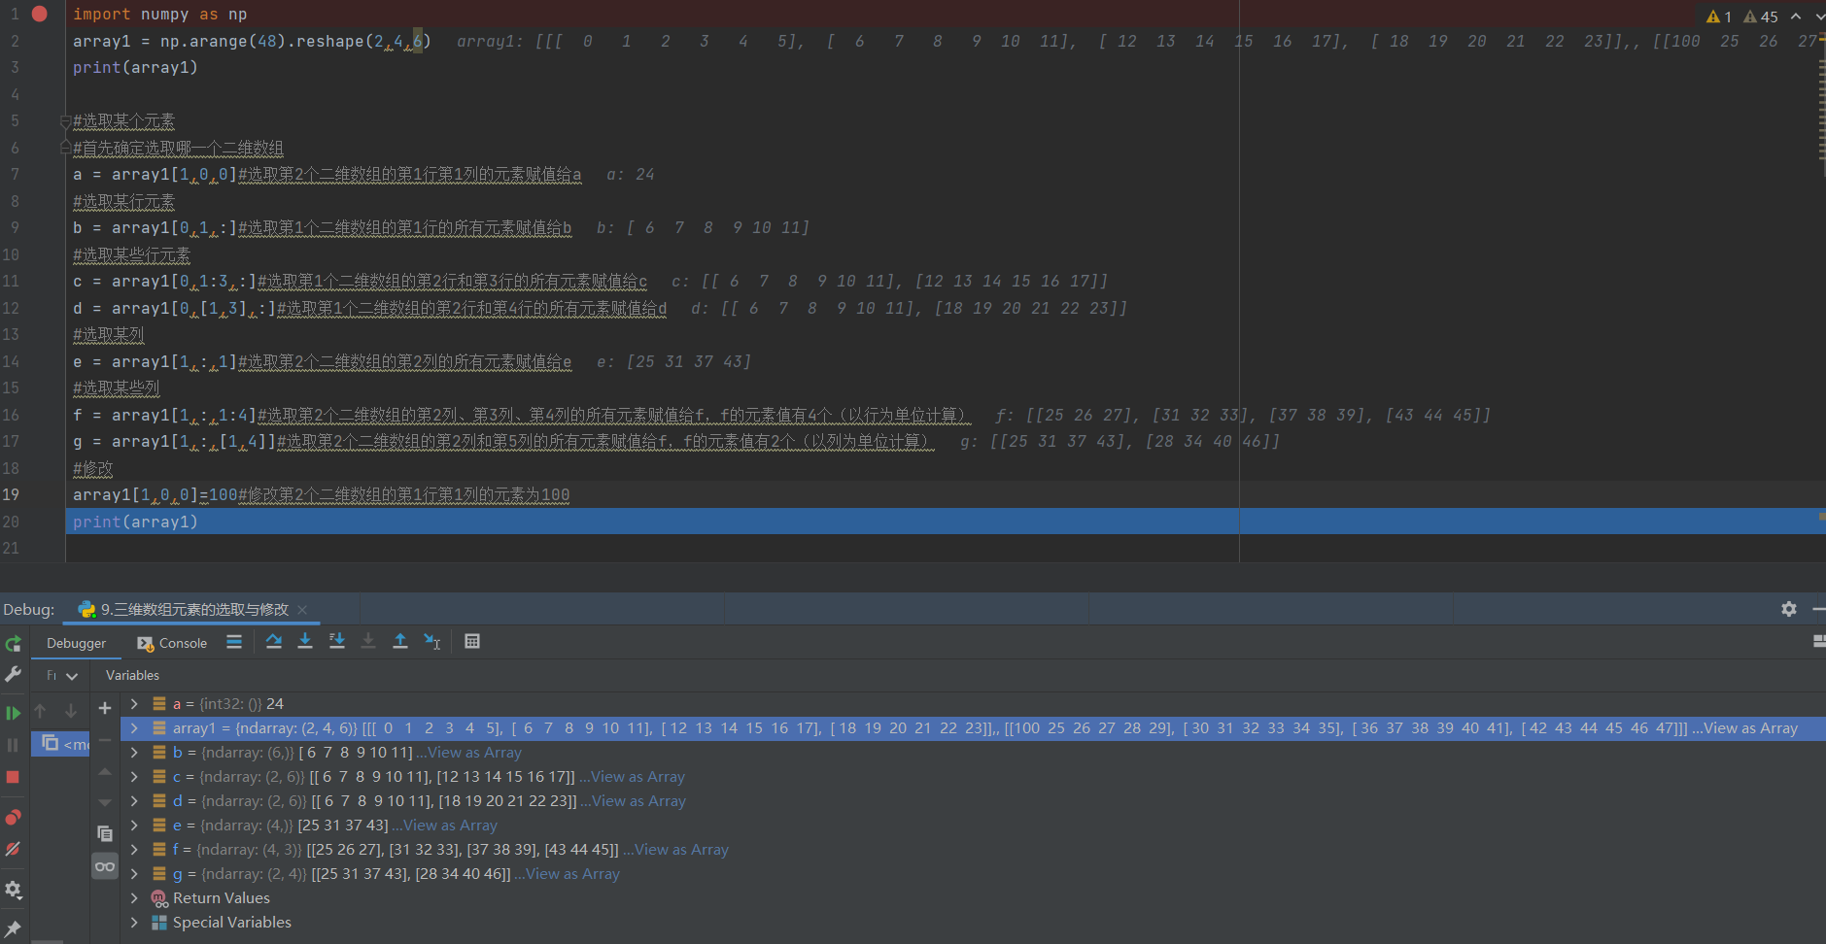
Task: Switch to the Console tab
Action: point(181,643)
